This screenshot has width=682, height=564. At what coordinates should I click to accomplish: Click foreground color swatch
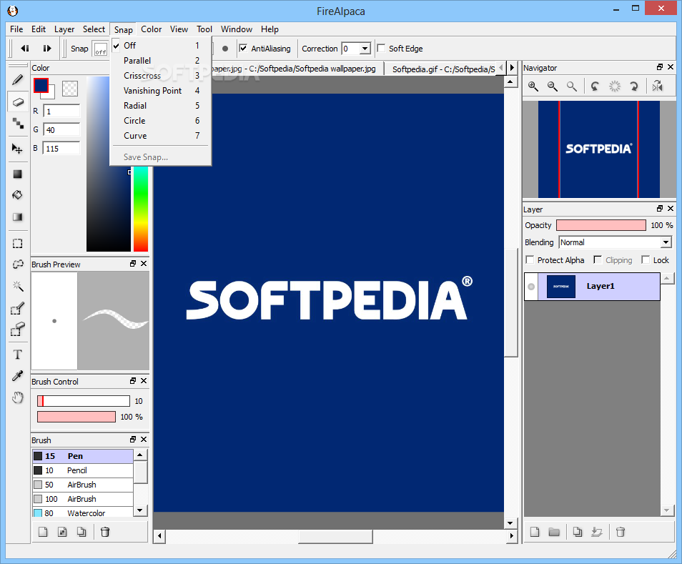(x=41, y=86)
